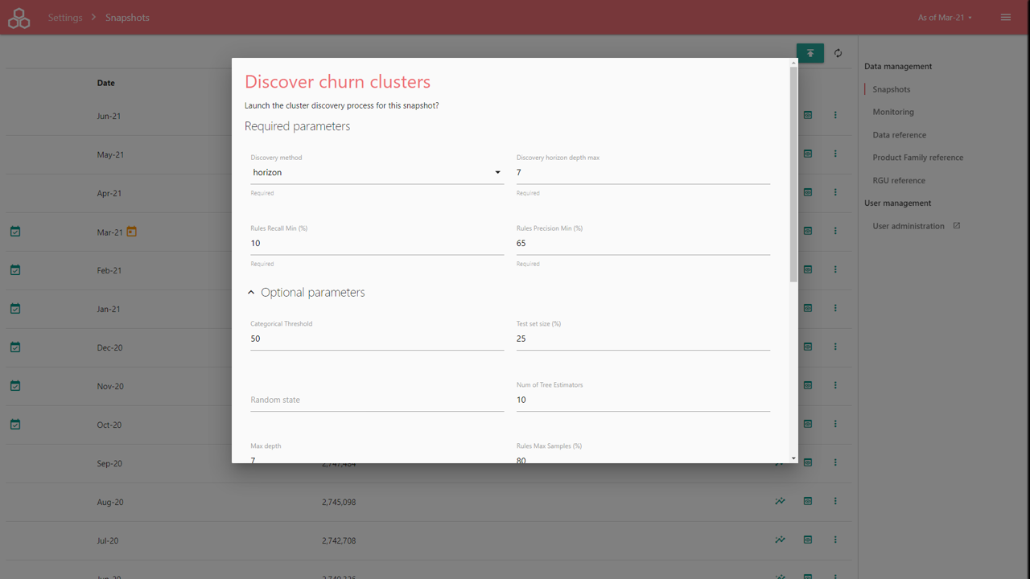Click the calendar-check icon in the Nov-20 row
The width and height of the screenshot is (1030, 579).
[x=15, y=386]
